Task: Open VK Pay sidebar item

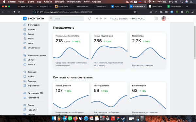Action: 29,60
